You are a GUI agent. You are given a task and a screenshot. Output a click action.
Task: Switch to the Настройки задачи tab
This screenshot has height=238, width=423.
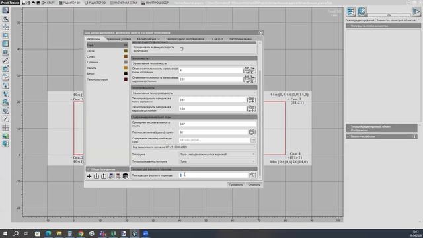(241, 39)
